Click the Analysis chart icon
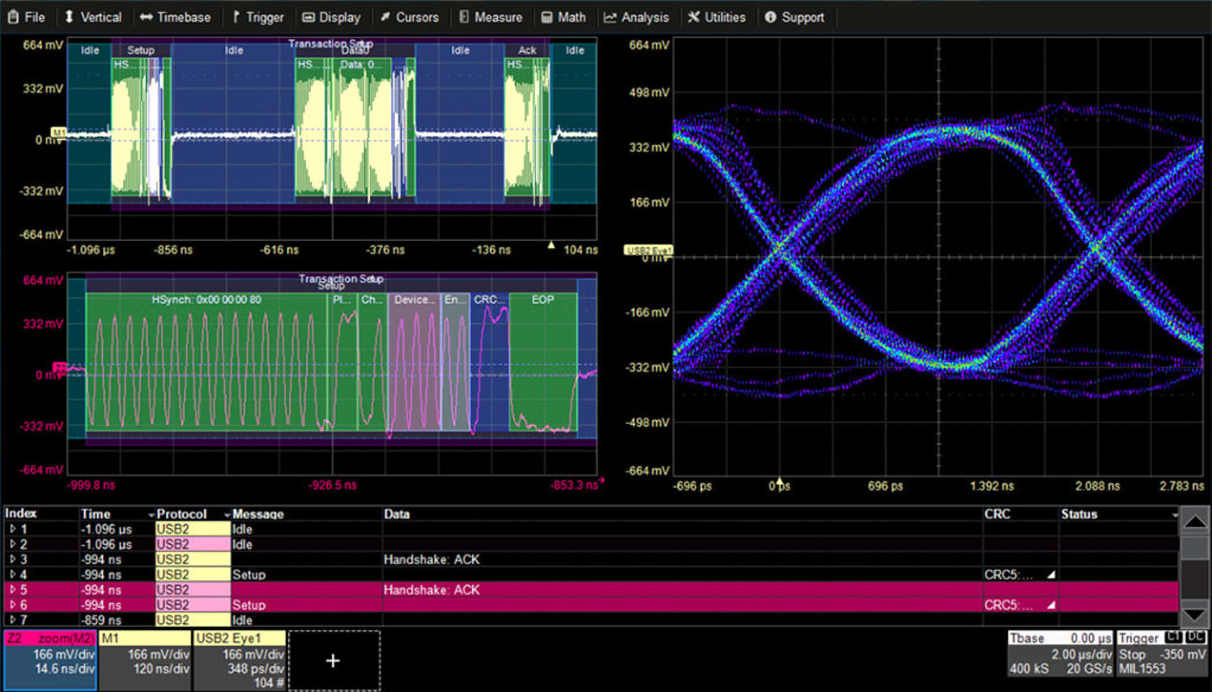The height and width of the screenshot is (692, 1212). (612, 16)
